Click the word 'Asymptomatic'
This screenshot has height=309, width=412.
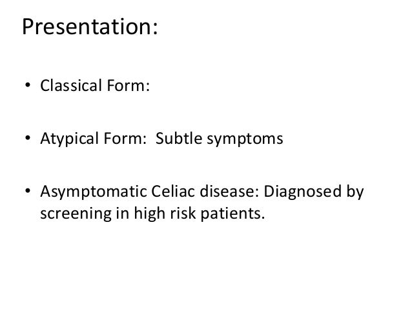(93, 192)
